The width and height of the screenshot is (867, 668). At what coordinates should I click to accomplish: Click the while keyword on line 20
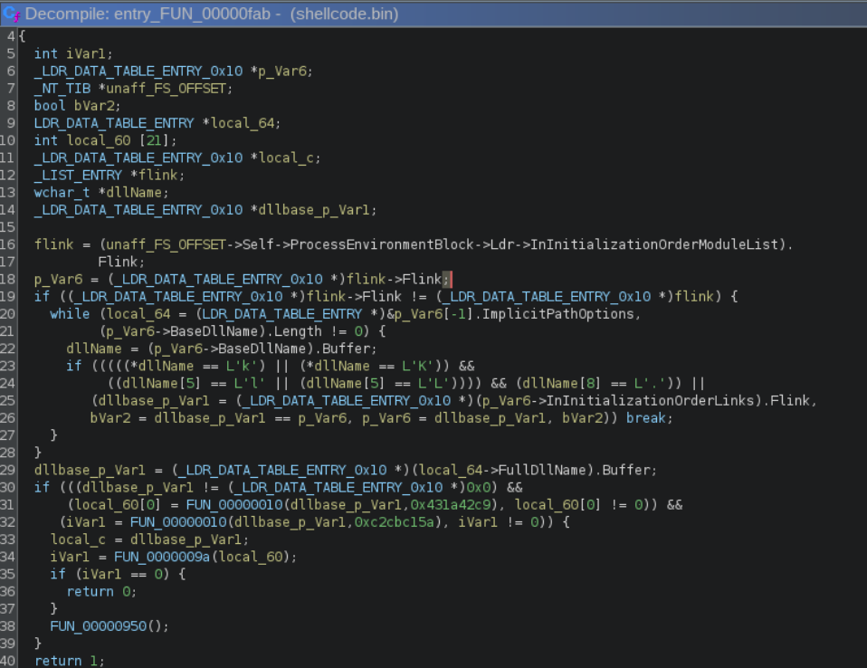click(x=70, y=314)
